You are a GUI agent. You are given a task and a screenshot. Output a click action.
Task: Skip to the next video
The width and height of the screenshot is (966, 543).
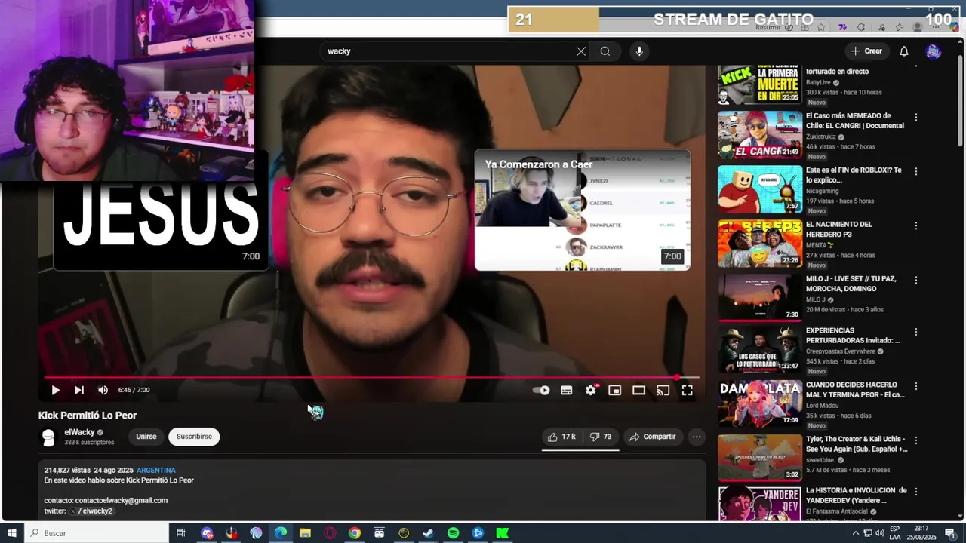point(79,390)
